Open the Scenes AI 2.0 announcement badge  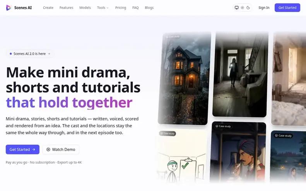click(x=30, y=54)
